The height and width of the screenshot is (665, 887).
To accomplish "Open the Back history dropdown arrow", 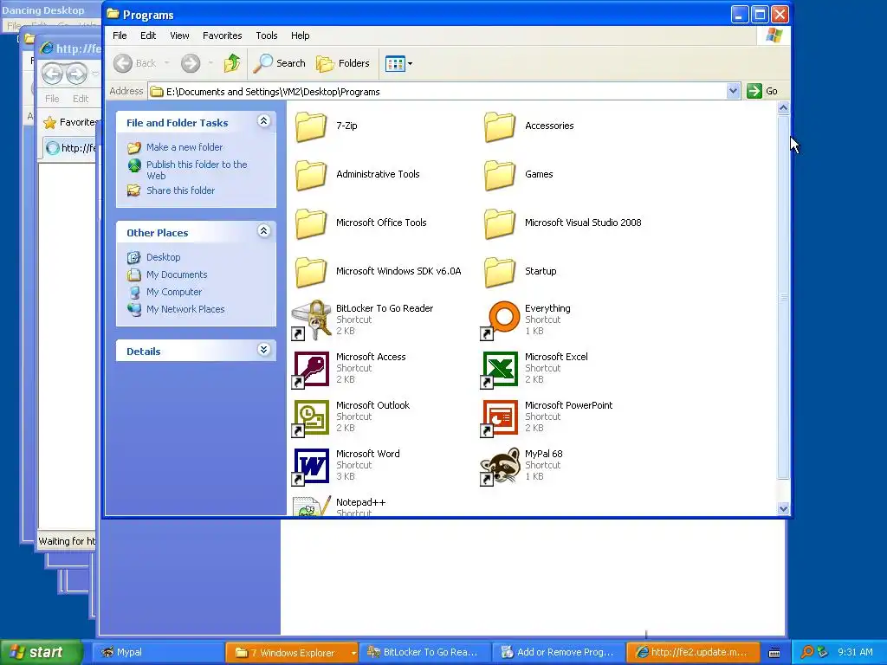I will (x=167, y=63).
